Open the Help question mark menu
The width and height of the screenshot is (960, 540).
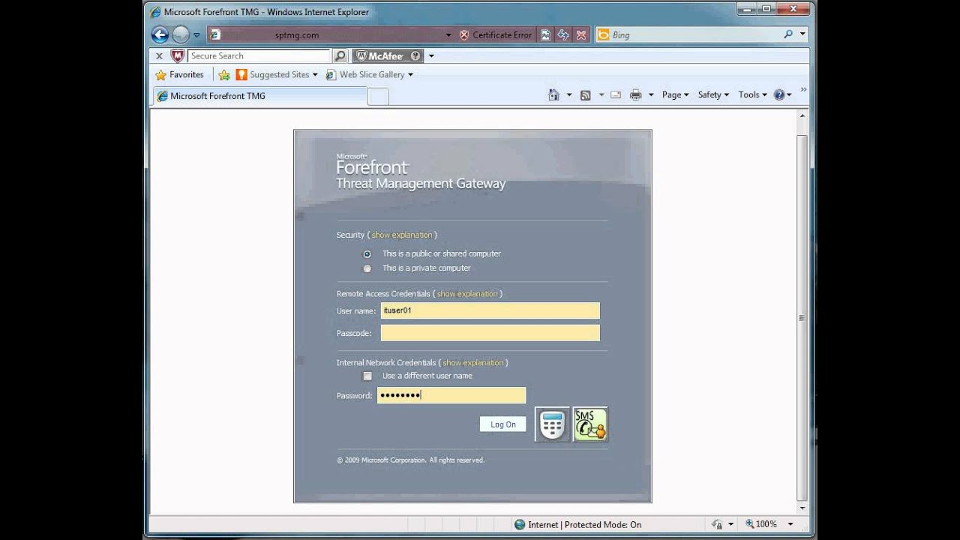(x=782, y=94)
